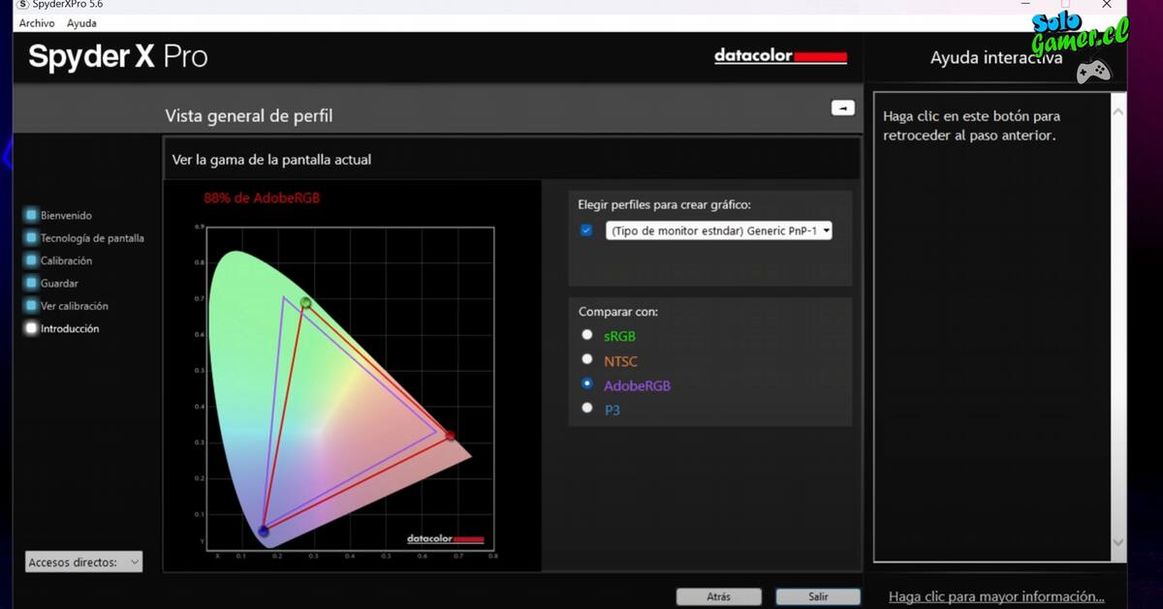Click the Calibración step indicator icon

pos(32,260)
